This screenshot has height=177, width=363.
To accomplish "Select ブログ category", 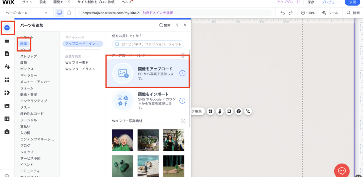I will [x=25, y=145].
